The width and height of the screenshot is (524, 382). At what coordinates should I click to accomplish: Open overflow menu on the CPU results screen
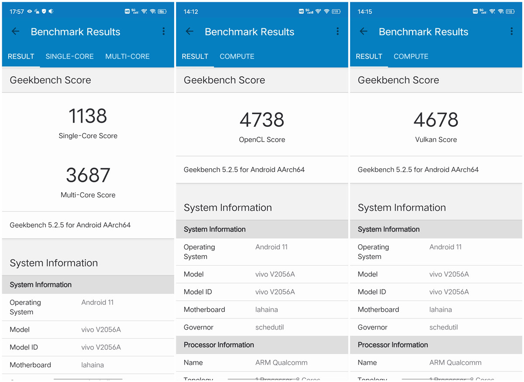(164, 31)
